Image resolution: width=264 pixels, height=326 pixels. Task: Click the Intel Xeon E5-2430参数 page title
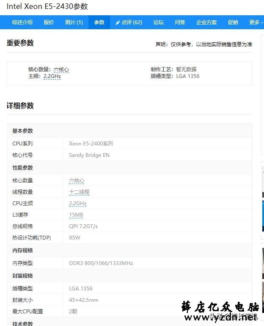[47, 6]
